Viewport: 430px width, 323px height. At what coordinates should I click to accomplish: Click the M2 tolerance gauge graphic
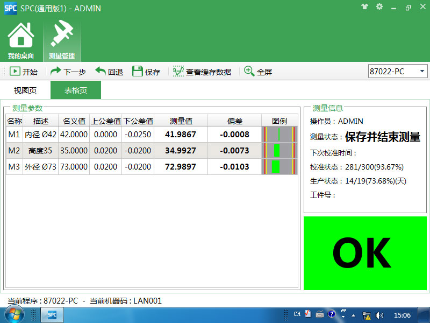pos(279,151)
